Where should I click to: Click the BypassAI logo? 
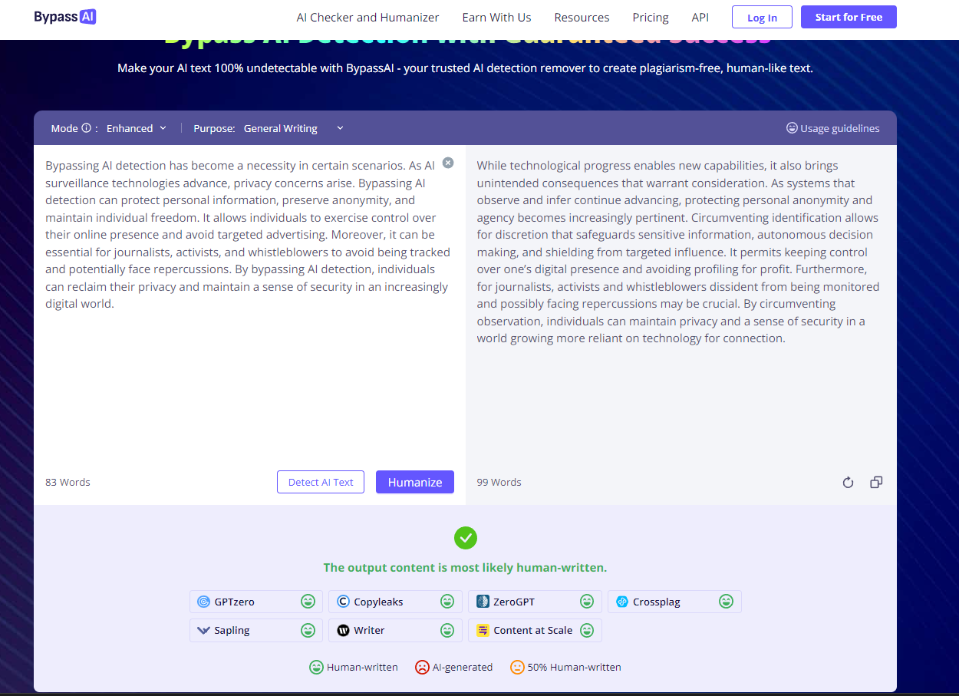(65, 17)
